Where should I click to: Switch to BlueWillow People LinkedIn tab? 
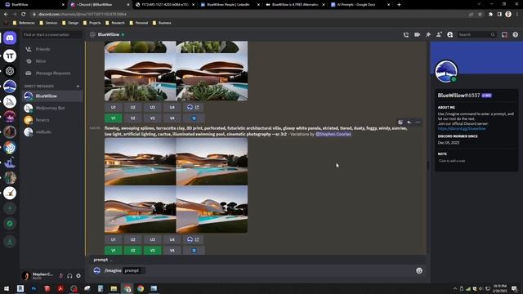point(230,5)
